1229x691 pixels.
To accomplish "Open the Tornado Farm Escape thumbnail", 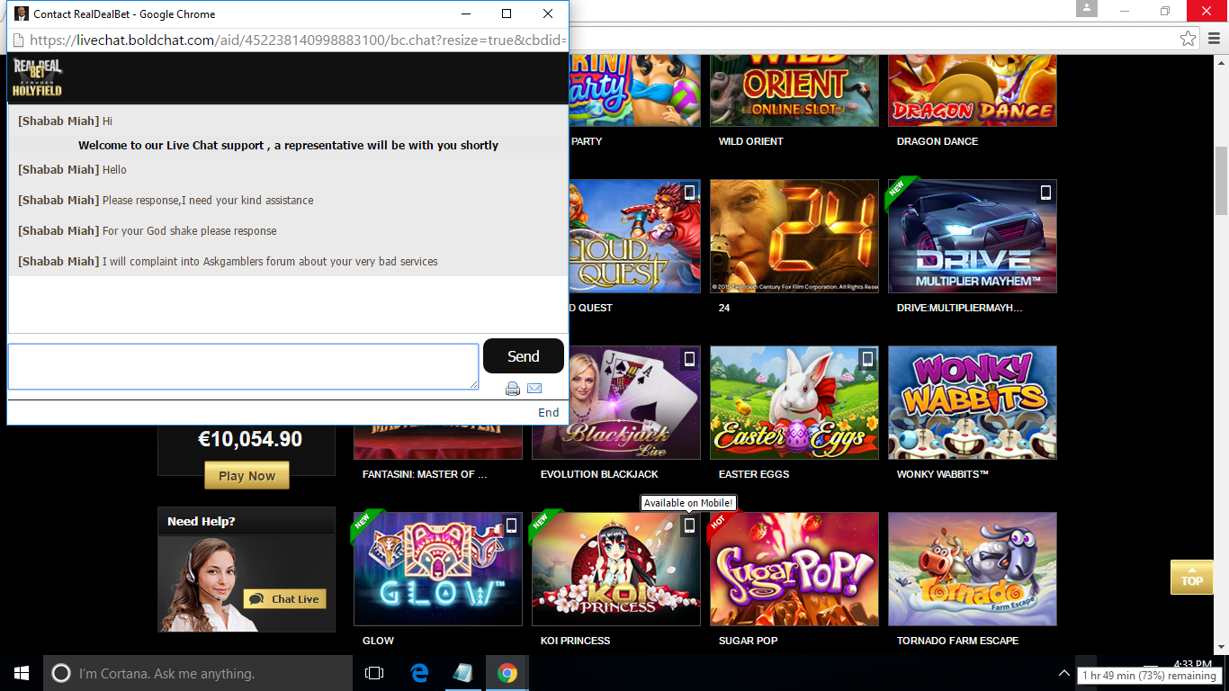I will click(973, 570).
